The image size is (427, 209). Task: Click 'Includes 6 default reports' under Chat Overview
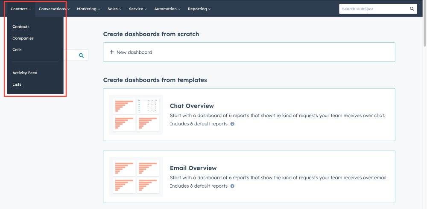pos(199,124)
